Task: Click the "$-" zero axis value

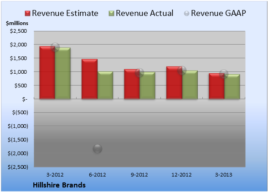Action: pyautogui.click(x=25, y=99)
